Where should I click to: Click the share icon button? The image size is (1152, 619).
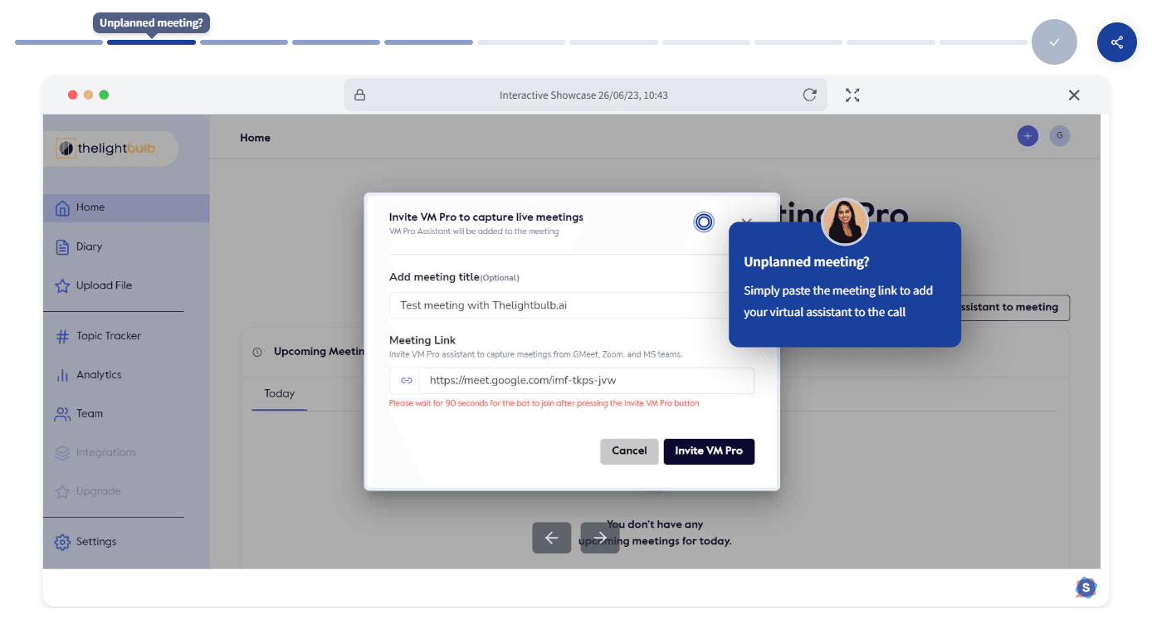point(1116,42)
